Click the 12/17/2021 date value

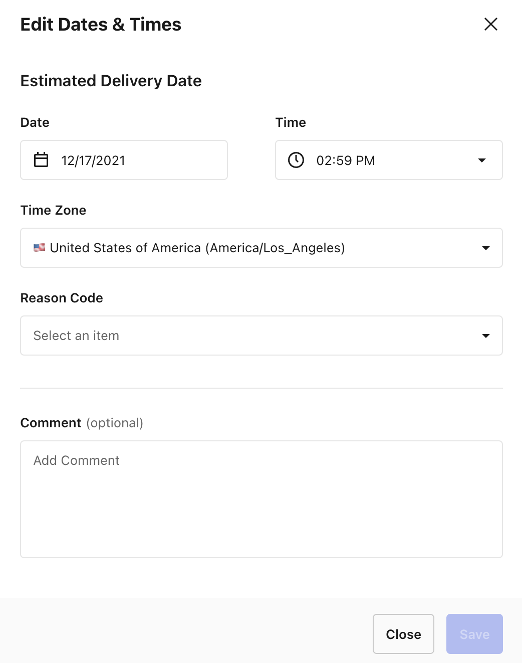pyautogui.click(x=93, y=160)
